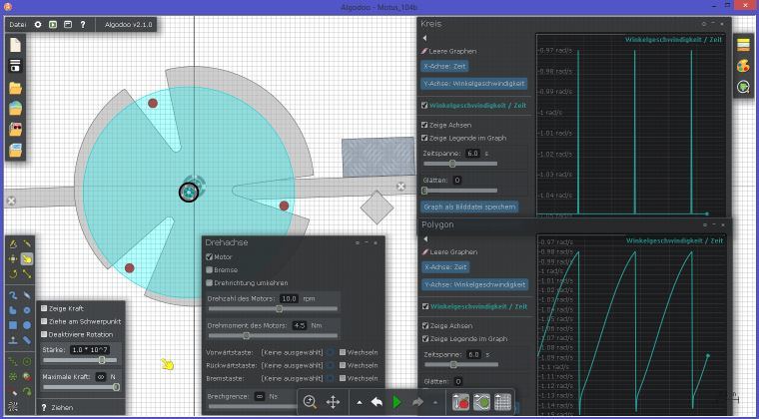
Task: Click back arrow in Polygon panel
Action: click(x=425, y=238)
